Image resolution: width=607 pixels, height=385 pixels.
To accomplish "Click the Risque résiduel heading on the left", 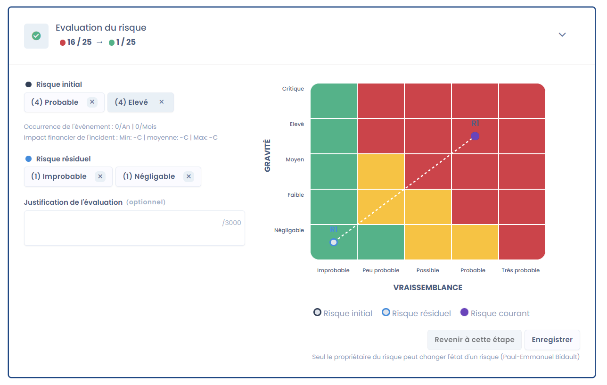I will [64, 159].
